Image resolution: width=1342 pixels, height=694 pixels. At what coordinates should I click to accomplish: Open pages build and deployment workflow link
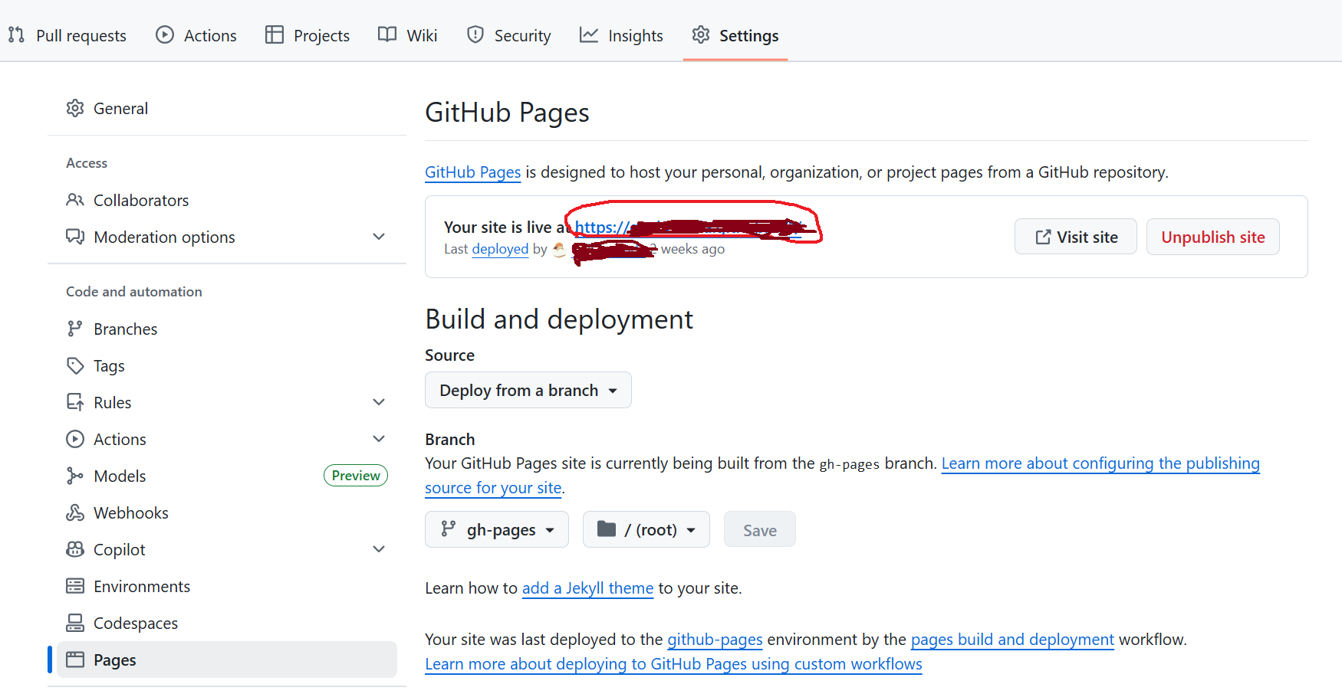pos(1012,640)
